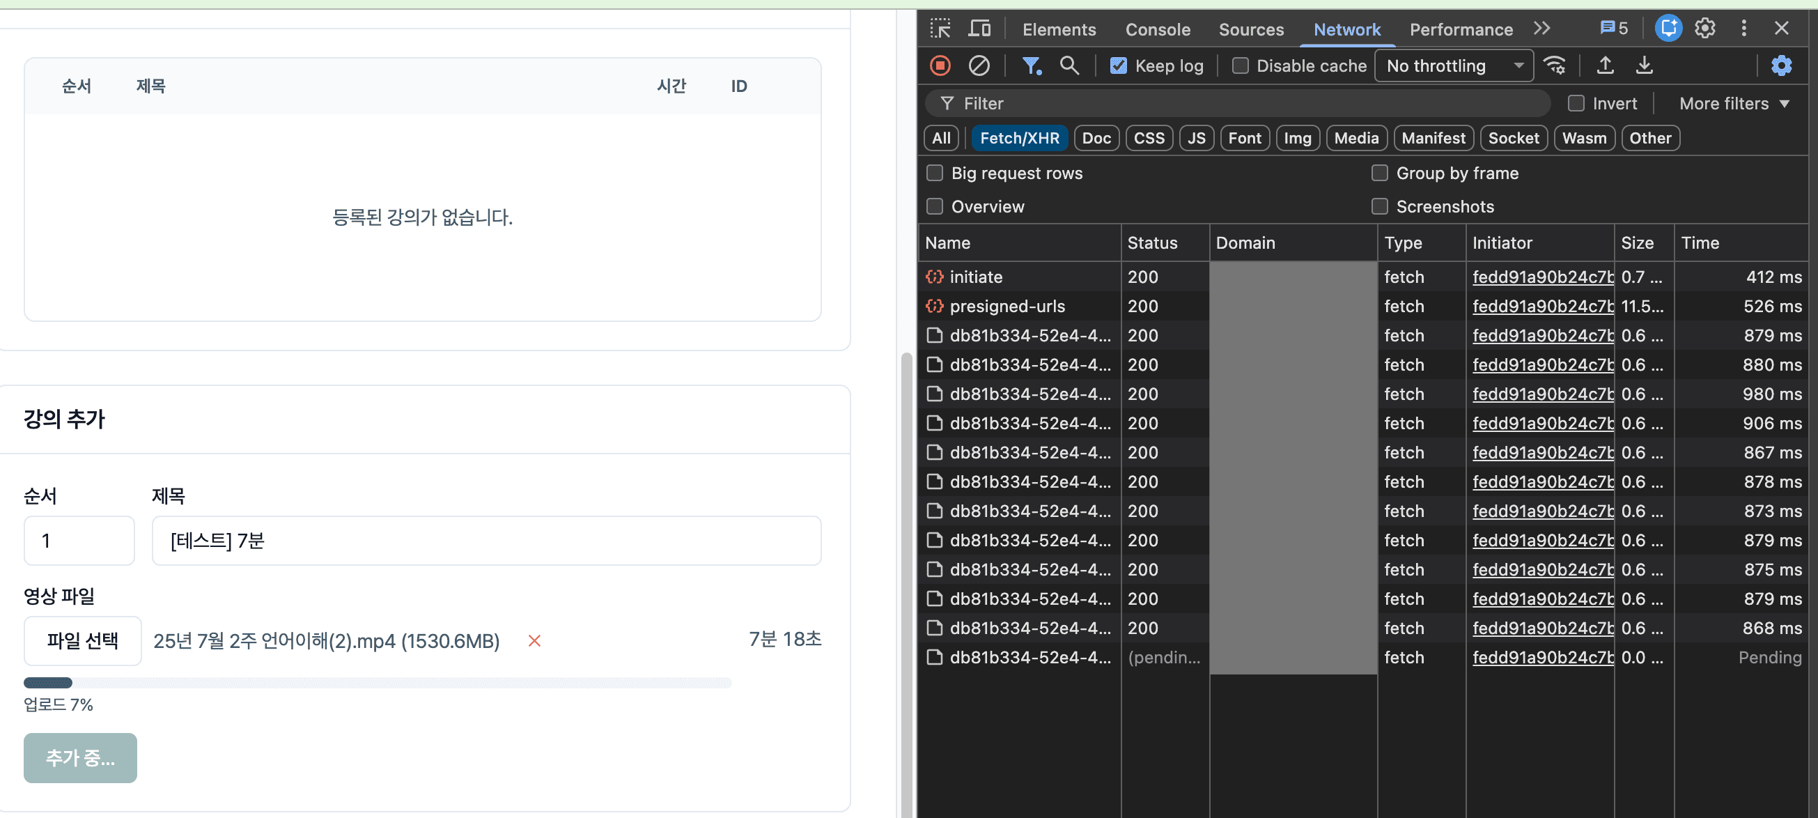This screenshot has height=818, width=1818.
Task: Select the All request type filter
Action: [941, 139]
